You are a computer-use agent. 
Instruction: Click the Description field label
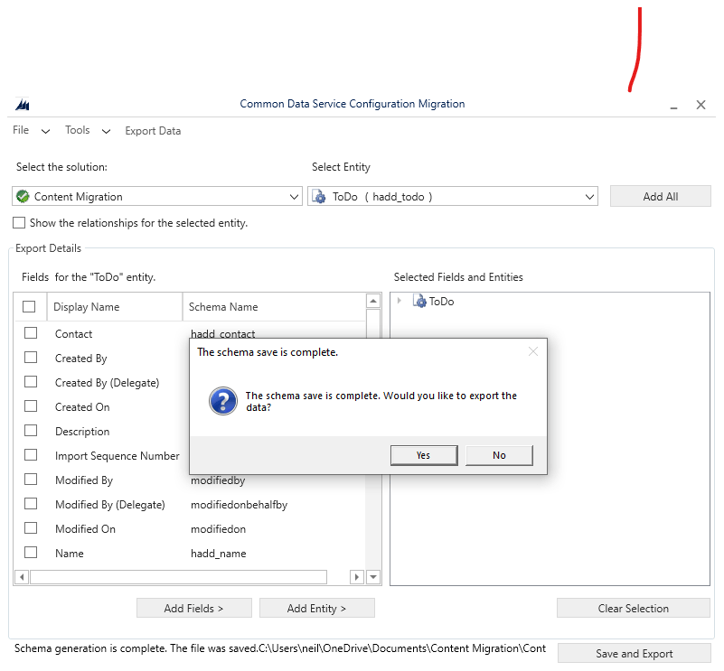click(x=82, y=432)
